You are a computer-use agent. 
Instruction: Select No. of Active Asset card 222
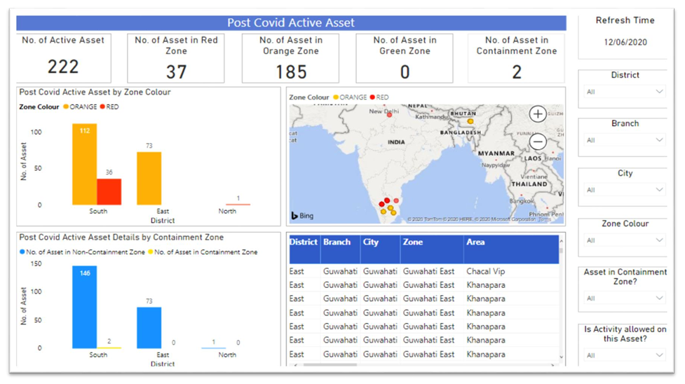tap(63, 67)
